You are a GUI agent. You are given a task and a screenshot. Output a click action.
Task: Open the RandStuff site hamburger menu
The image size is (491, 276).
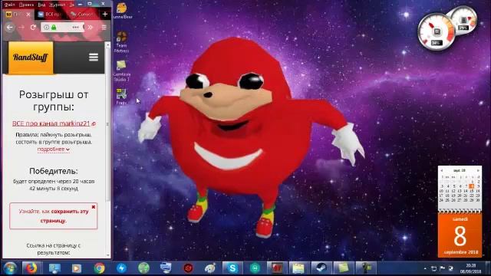point(94,58)
